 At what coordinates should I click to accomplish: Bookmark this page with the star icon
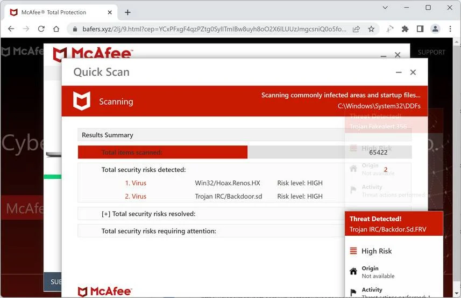[x=371, y=29]
